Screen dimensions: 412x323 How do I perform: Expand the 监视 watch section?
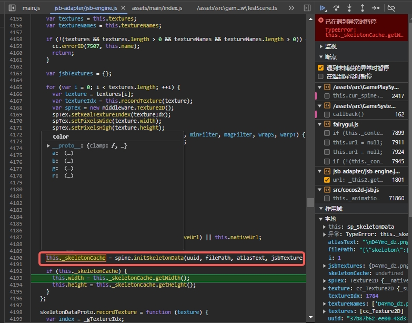[331, 47]
